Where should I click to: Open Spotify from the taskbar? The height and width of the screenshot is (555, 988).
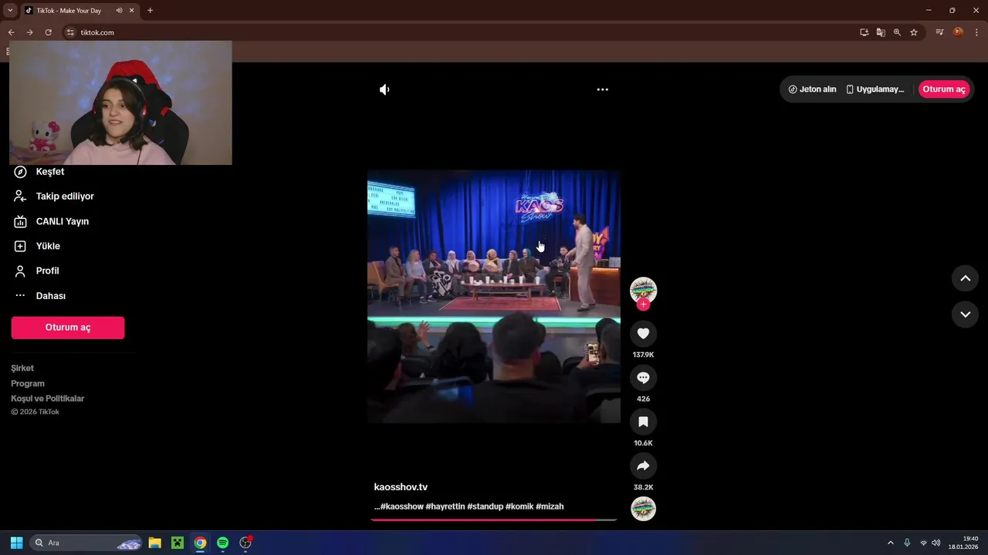coord(222,543)
